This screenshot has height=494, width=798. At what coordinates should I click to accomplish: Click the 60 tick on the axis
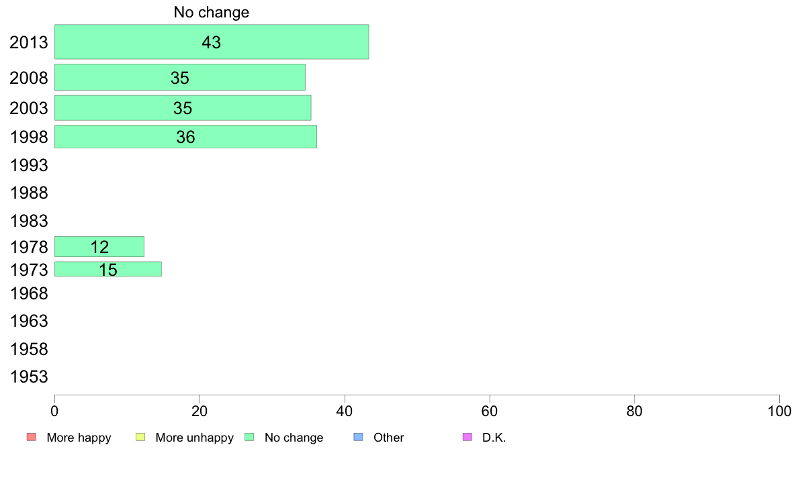(490, 411)
